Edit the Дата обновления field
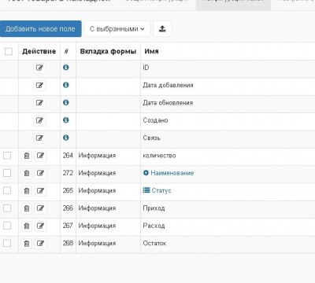 pos(39,103)
